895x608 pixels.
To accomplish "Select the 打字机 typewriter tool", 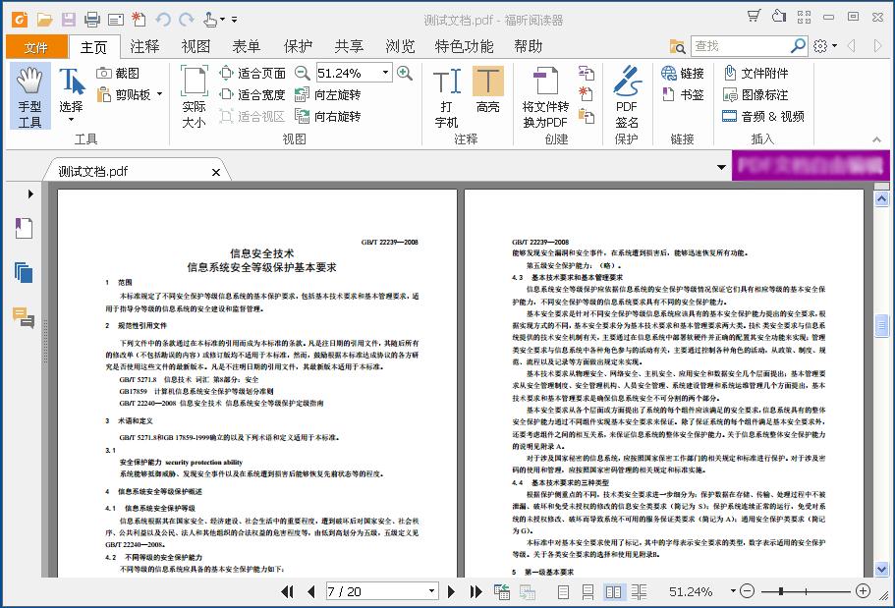I will (x=448, y=94).
